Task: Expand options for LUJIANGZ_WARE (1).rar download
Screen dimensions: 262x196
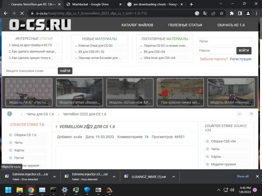Action: click(174, 177)
